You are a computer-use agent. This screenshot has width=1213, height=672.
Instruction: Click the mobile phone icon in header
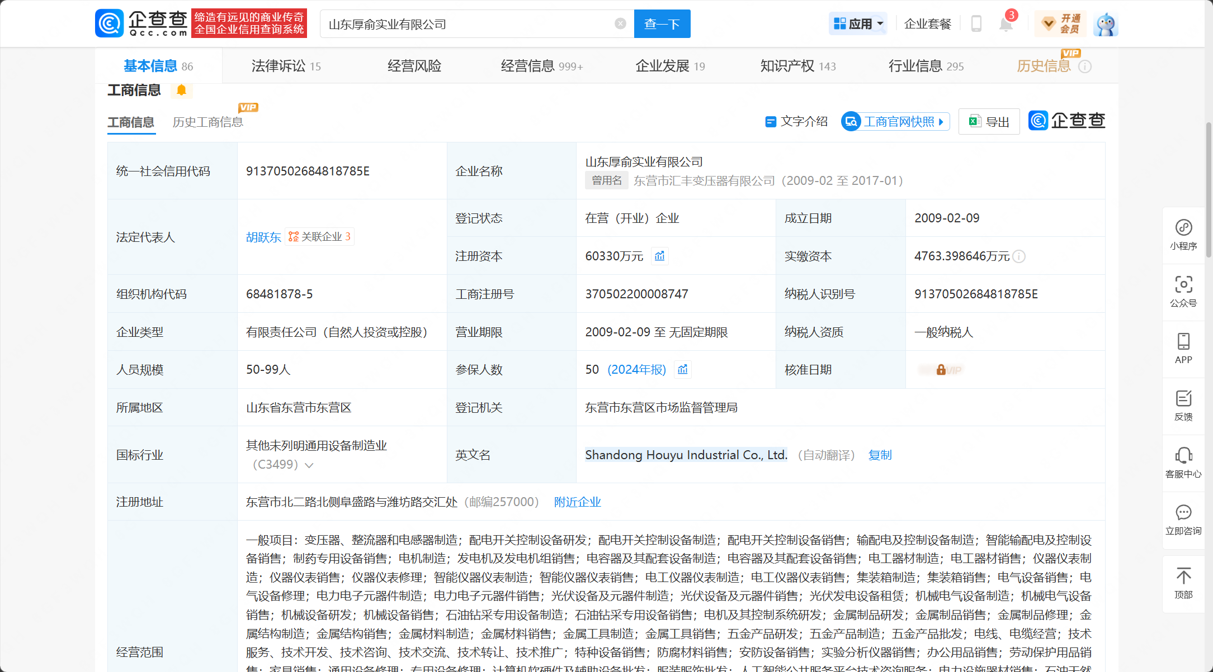(976, 24)
